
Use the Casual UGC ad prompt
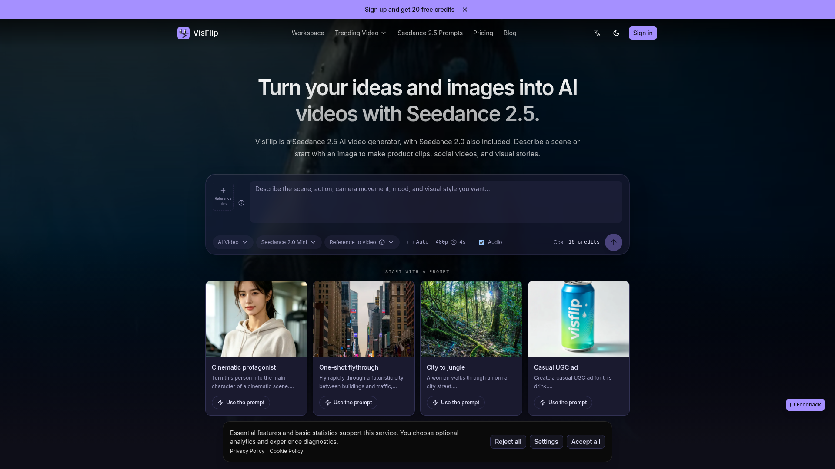563,403
